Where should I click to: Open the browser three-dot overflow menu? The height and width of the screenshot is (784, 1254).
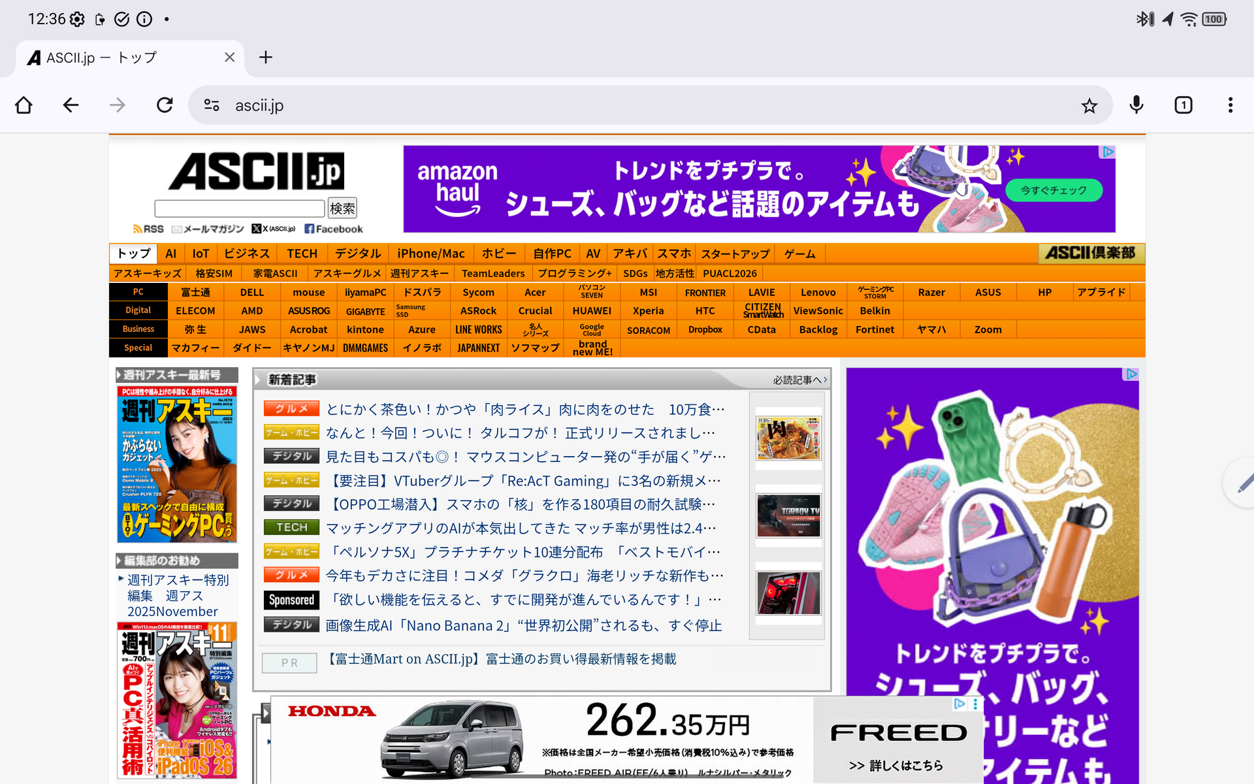click(1230, 105)
